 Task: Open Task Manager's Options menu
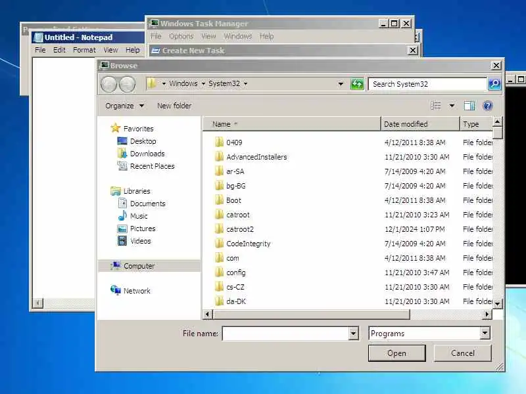coord(181,36)
